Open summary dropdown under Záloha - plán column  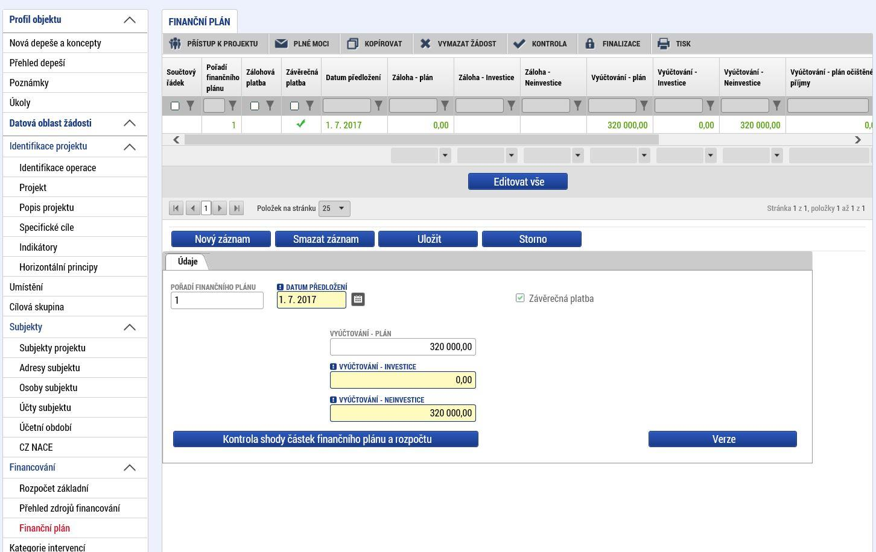(x=445, y=155)
